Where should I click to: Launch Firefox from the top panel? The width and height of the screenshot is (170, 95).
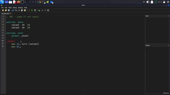point(18,2)
